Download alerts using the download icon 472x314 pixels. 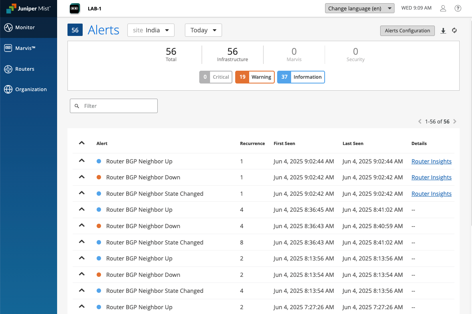pos(443,31)
